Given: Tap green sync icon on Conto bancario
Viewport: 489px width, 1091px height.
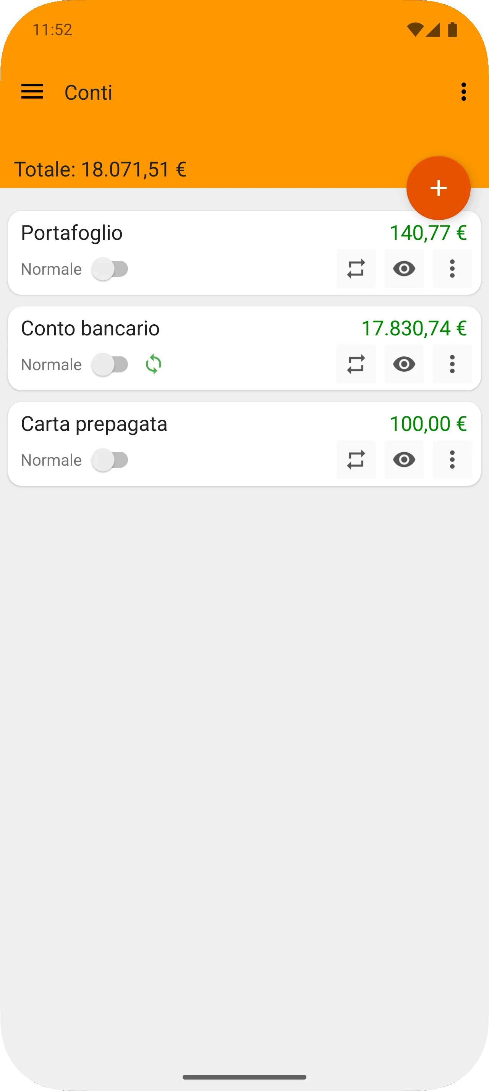Looking at the screenshot, I should (x=153, y=364).
